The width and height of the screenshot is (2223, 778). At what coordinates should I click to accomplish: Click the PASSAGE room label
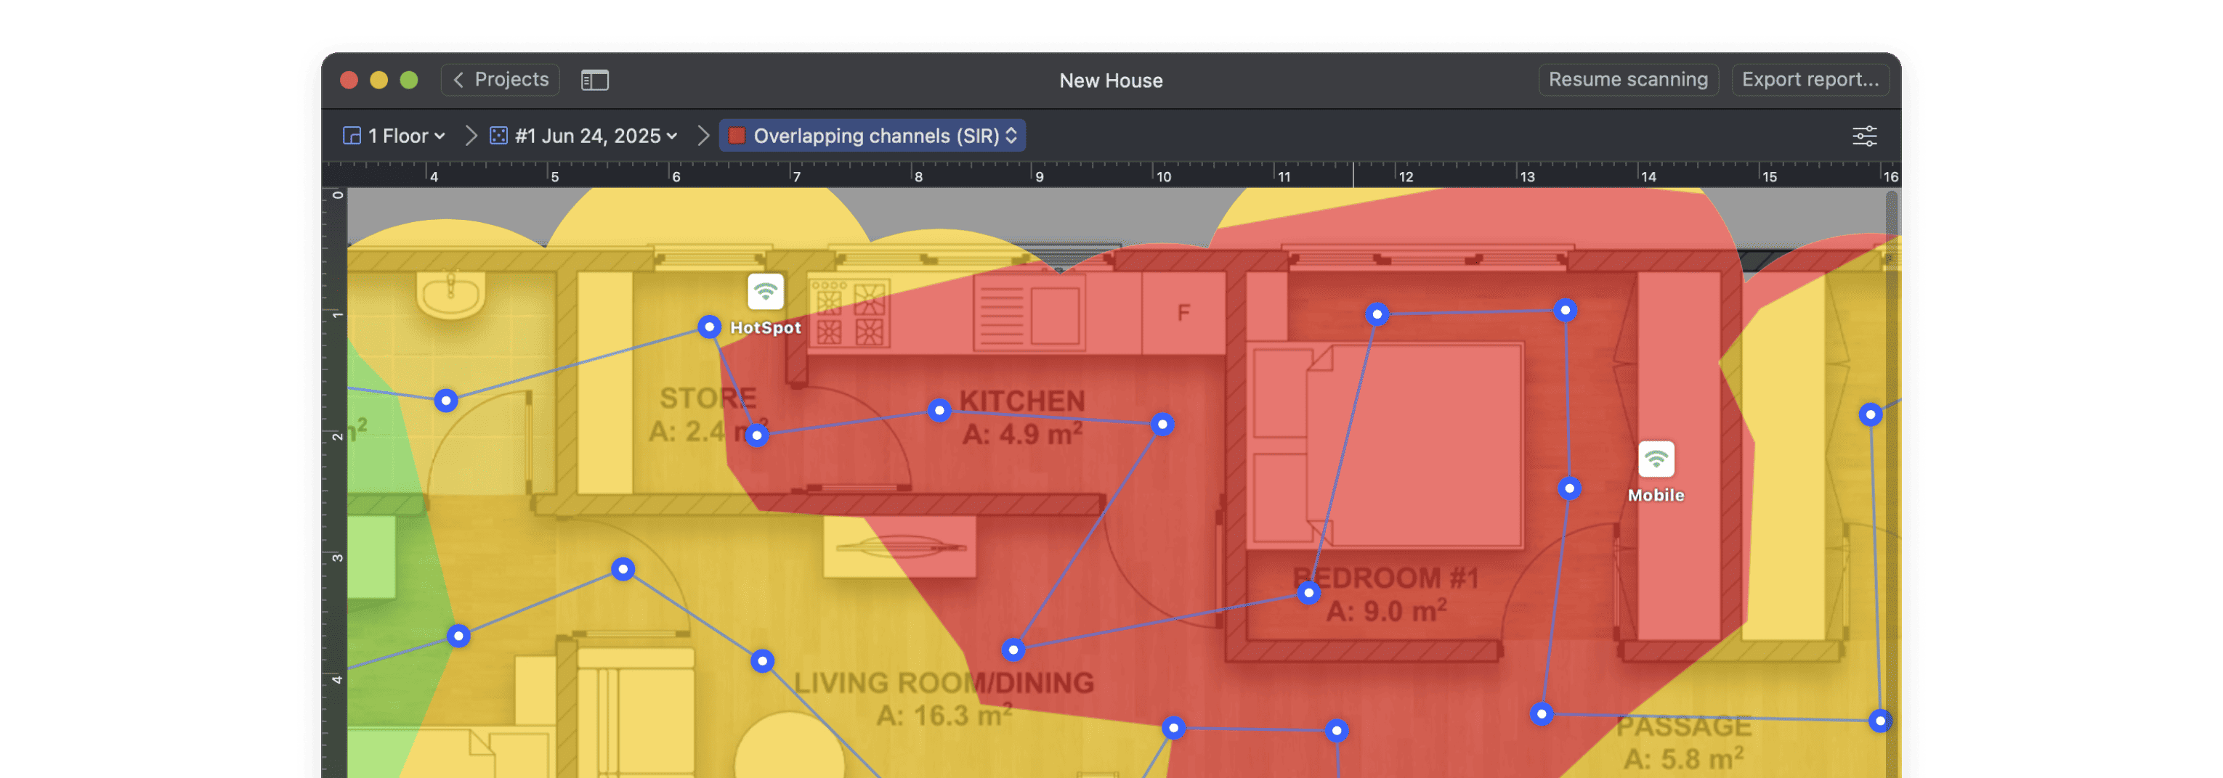(1684, 726)
